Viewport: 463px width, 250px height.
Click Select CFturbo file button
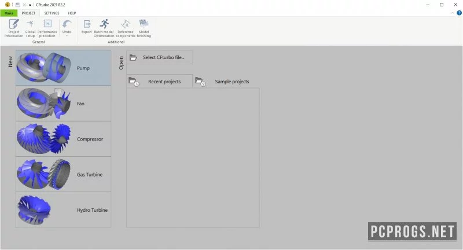click(160, 57)
